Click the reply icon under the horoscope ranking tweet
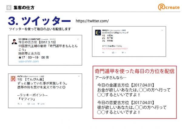The height and width of the screenshot is (129, 182). point(104,53)
